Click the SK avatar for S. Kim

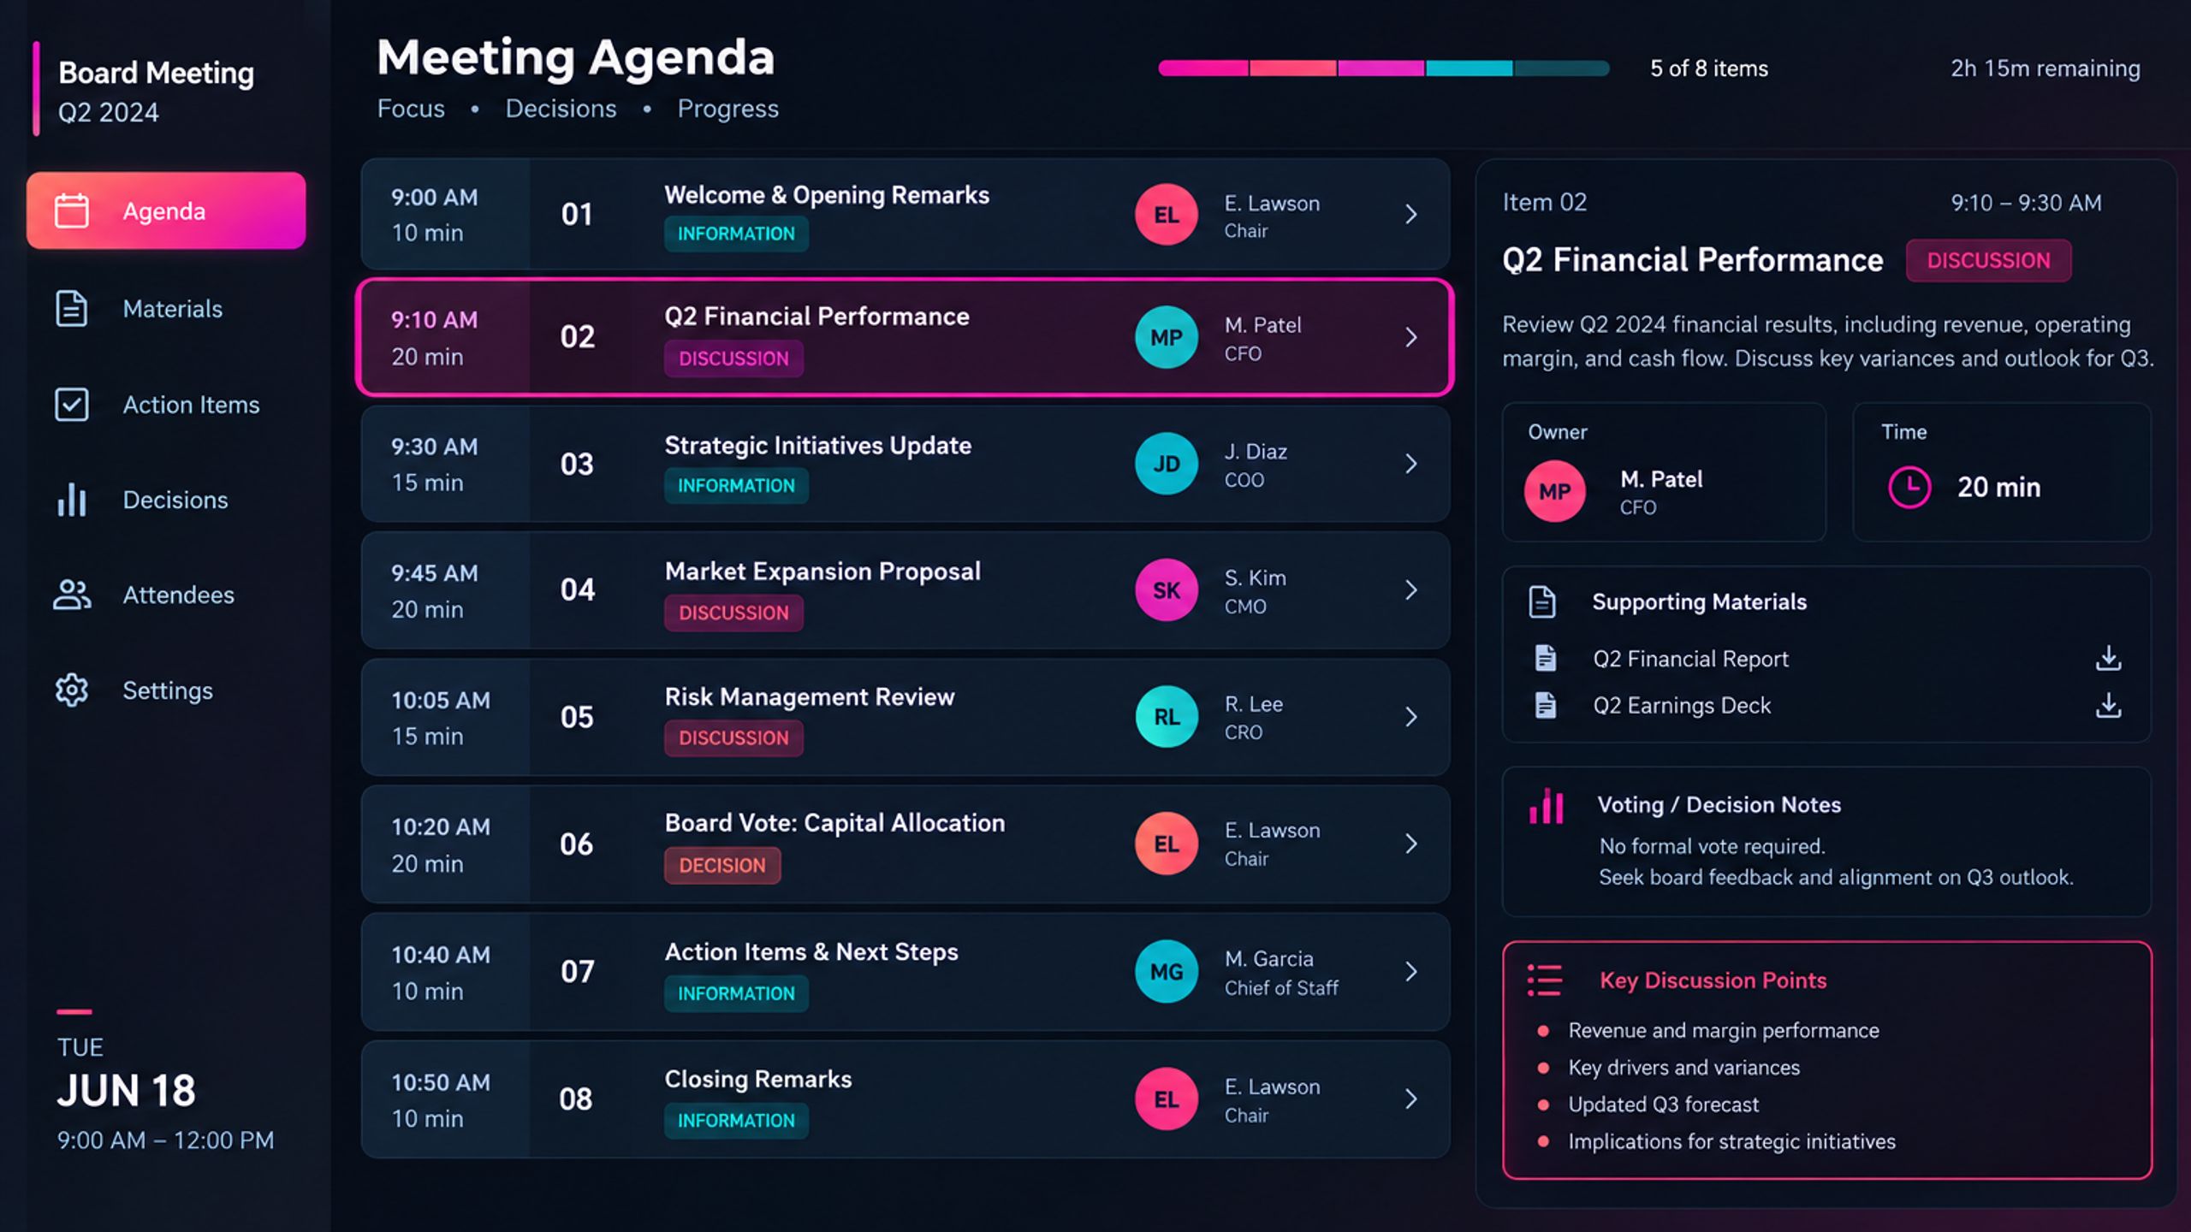[1167, 590]
